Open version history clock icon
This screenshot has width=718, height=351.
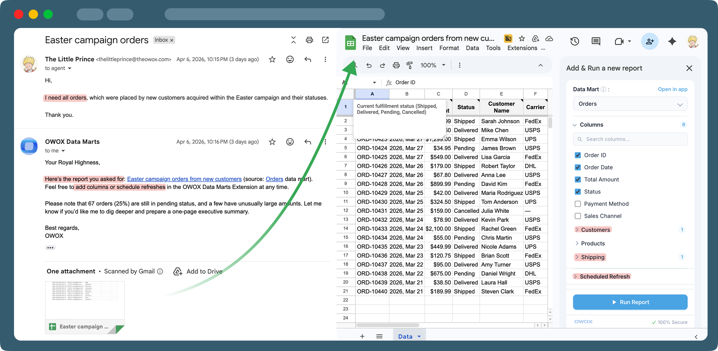pyautogui.click(x=574, y=41)
